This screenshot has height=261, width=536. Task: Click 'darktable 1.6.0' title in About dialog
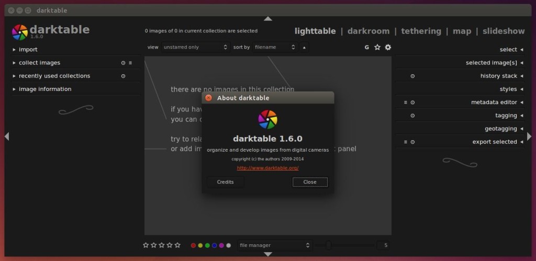pyautogui.click(x=267, y=139)
